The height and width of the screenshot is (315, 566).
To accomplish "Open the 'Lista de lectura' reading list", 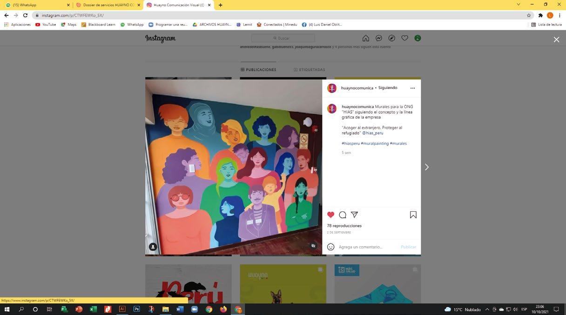I will (546, 25).
